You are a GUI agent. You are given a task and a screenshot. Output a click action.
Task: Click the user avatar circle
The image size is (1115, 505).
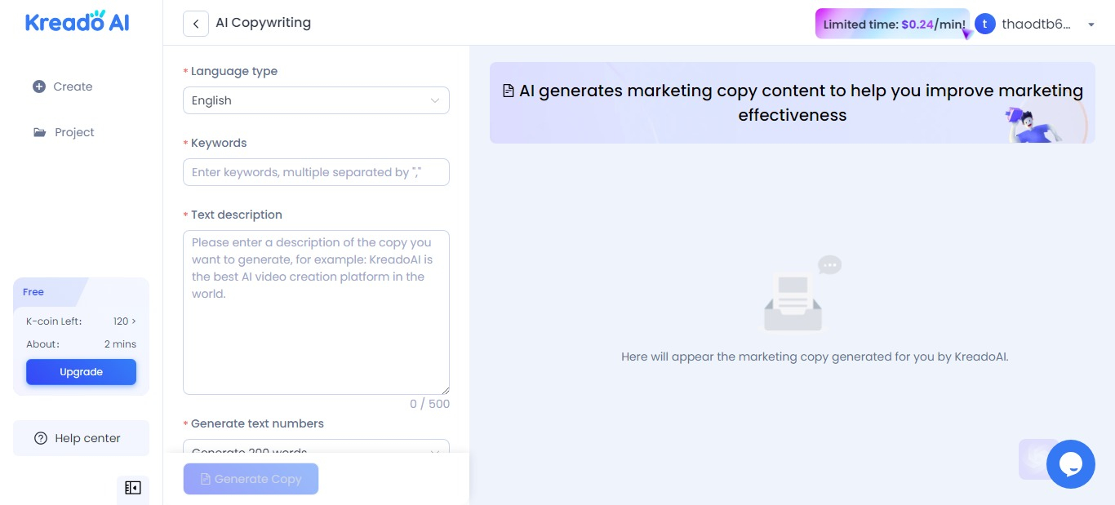tap(985, 24)
